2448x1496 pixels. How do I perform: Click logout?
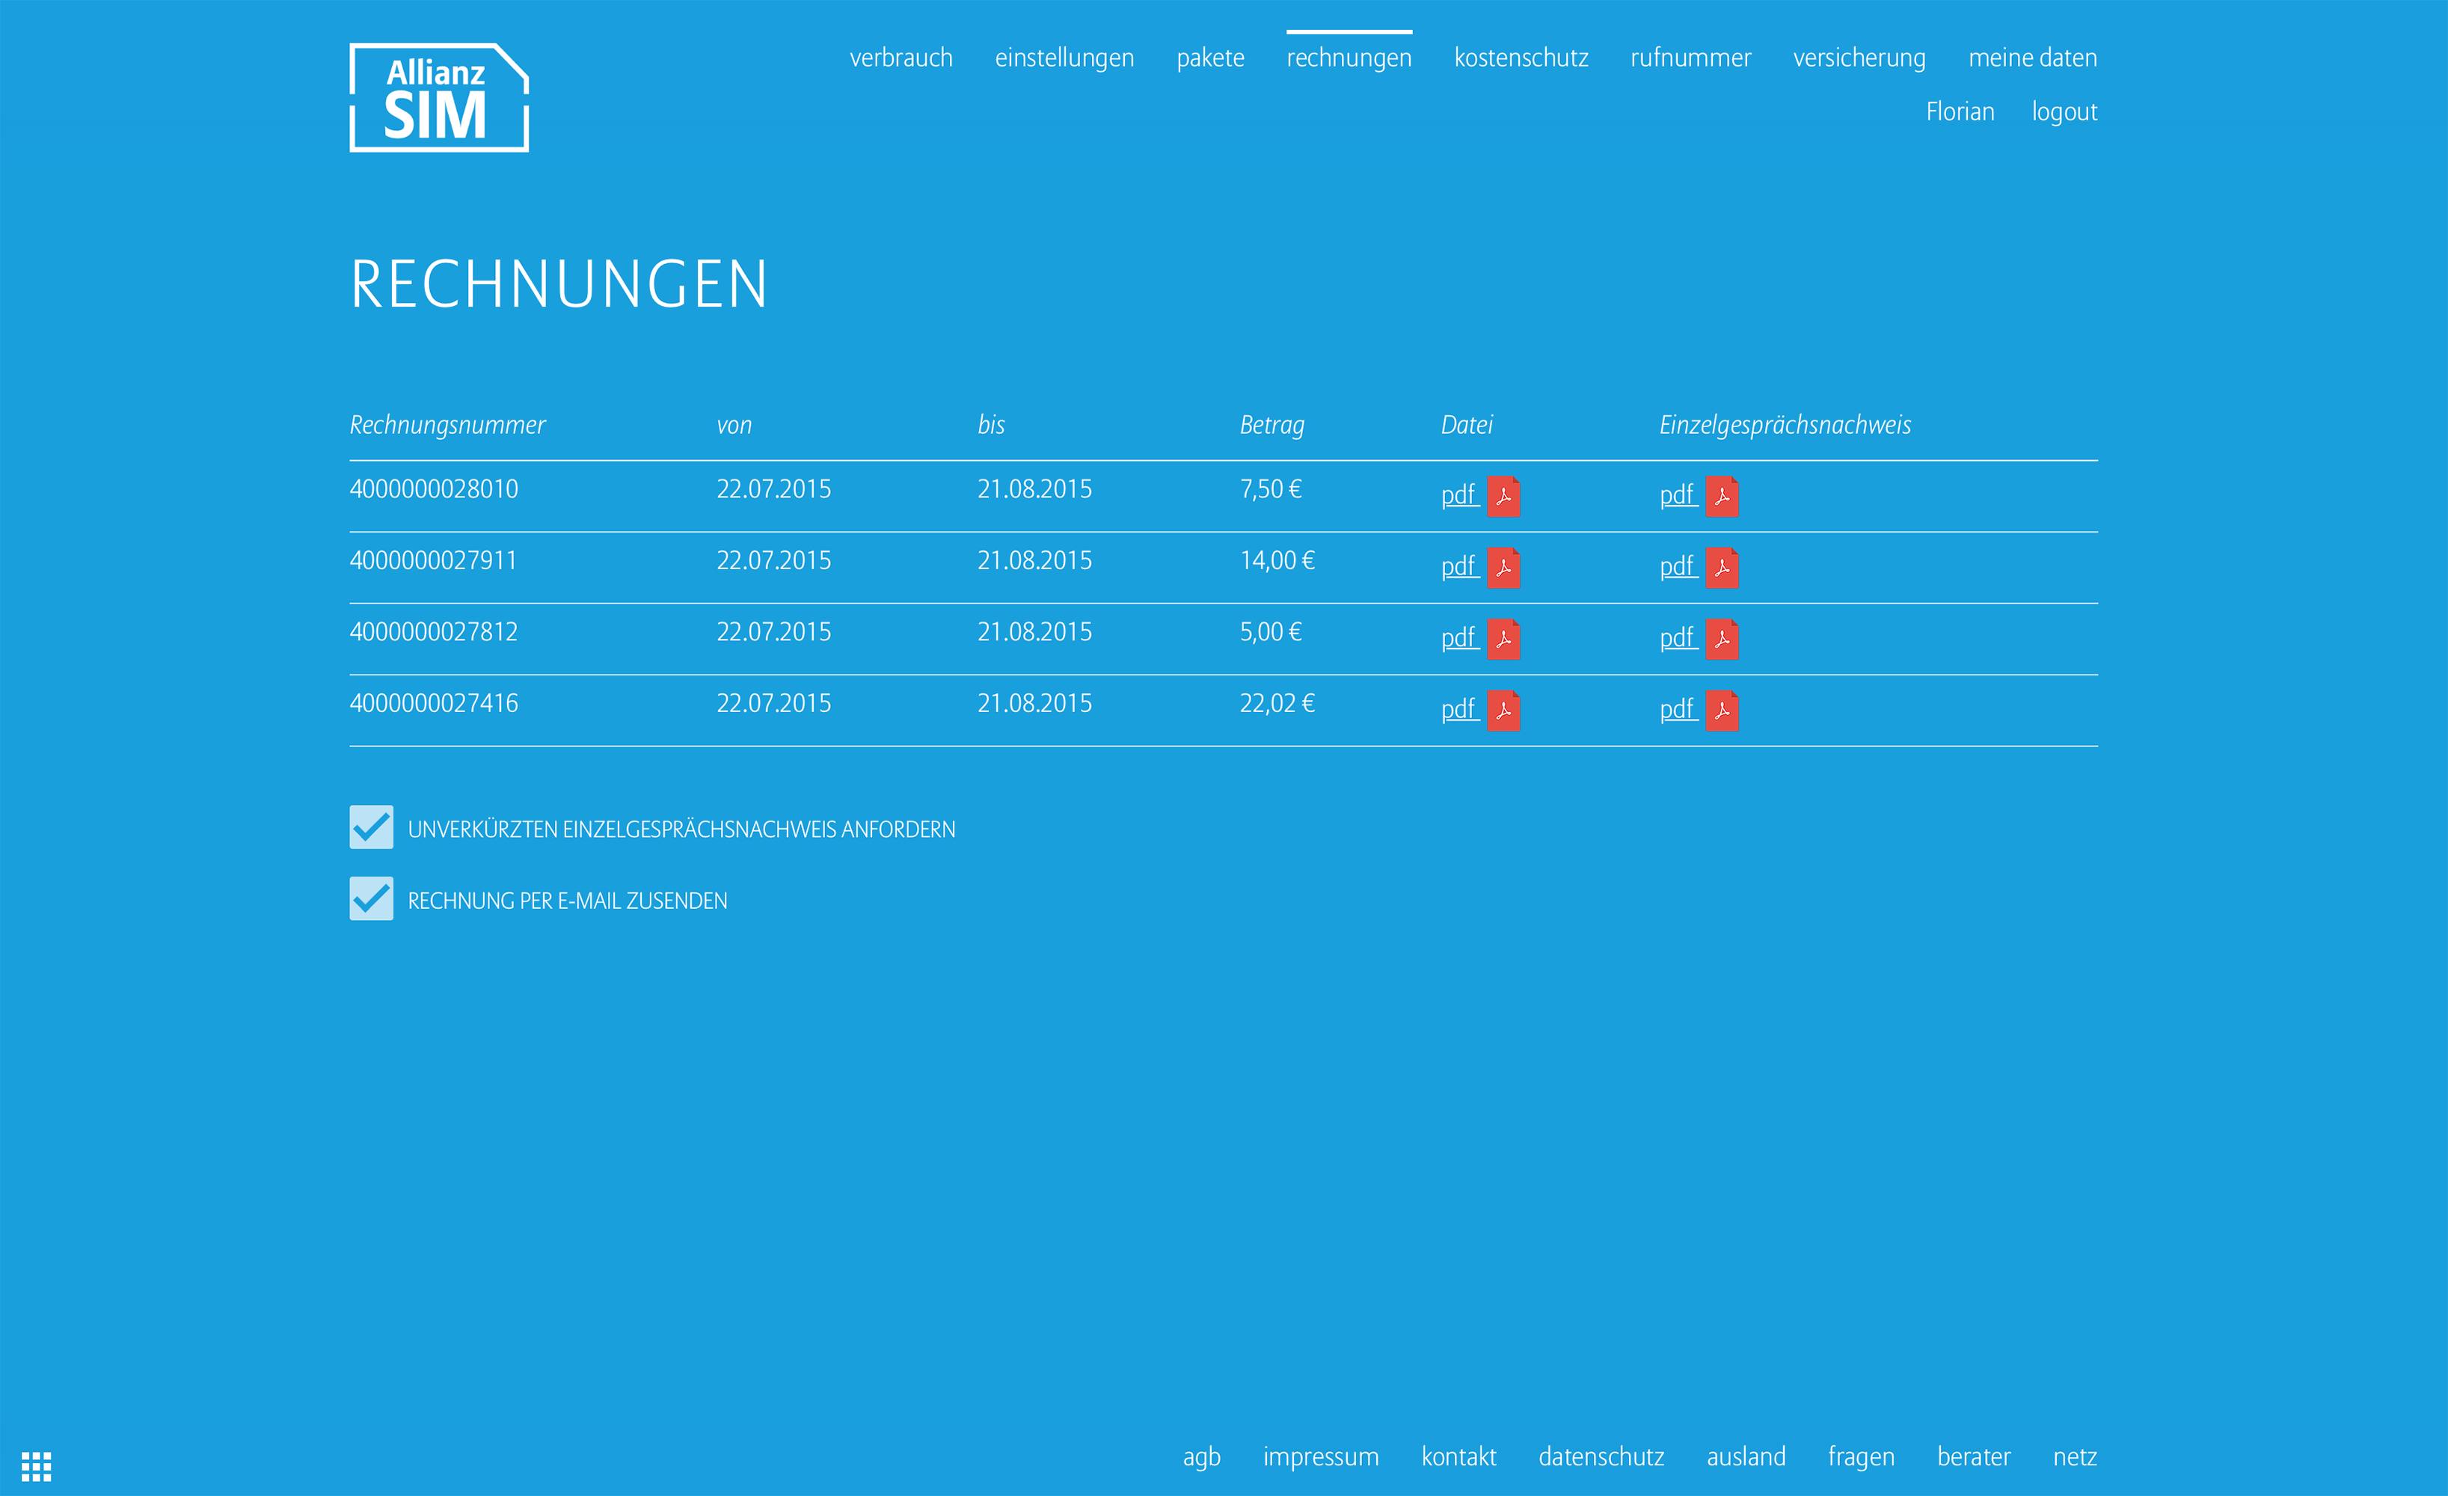point(2064,111)
